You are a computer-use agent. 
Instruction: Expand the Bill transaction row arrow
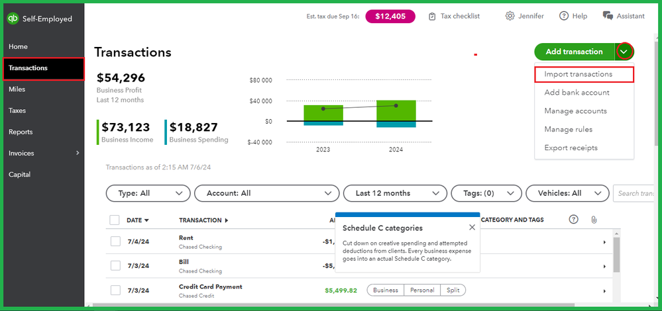click(x=604, y=267)
